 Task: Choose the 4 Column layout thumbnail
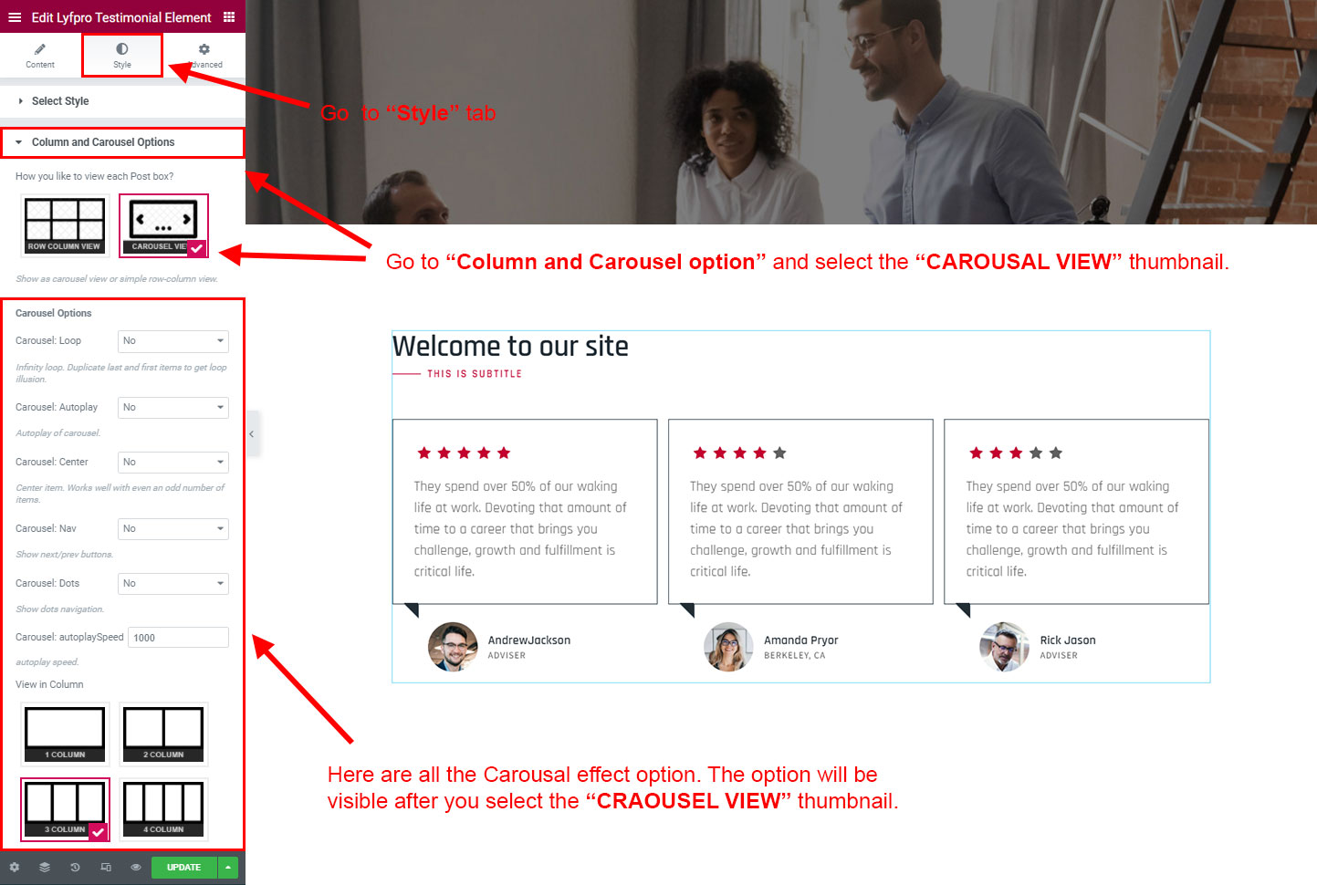163,809
